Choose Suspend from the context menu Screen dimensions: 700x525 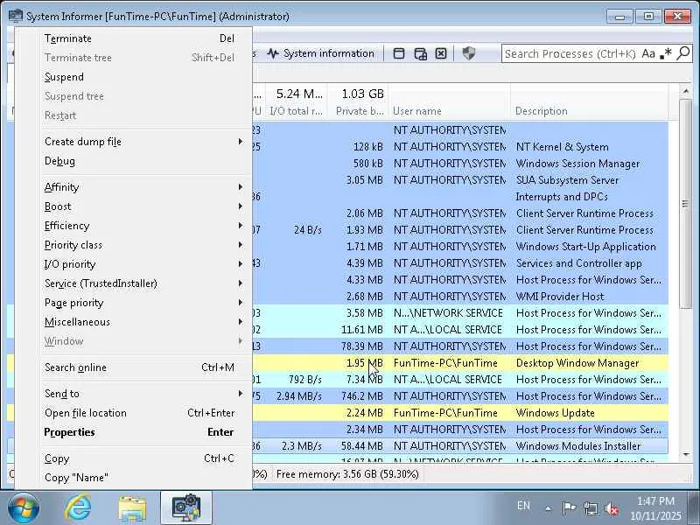(x=140, y=77)
